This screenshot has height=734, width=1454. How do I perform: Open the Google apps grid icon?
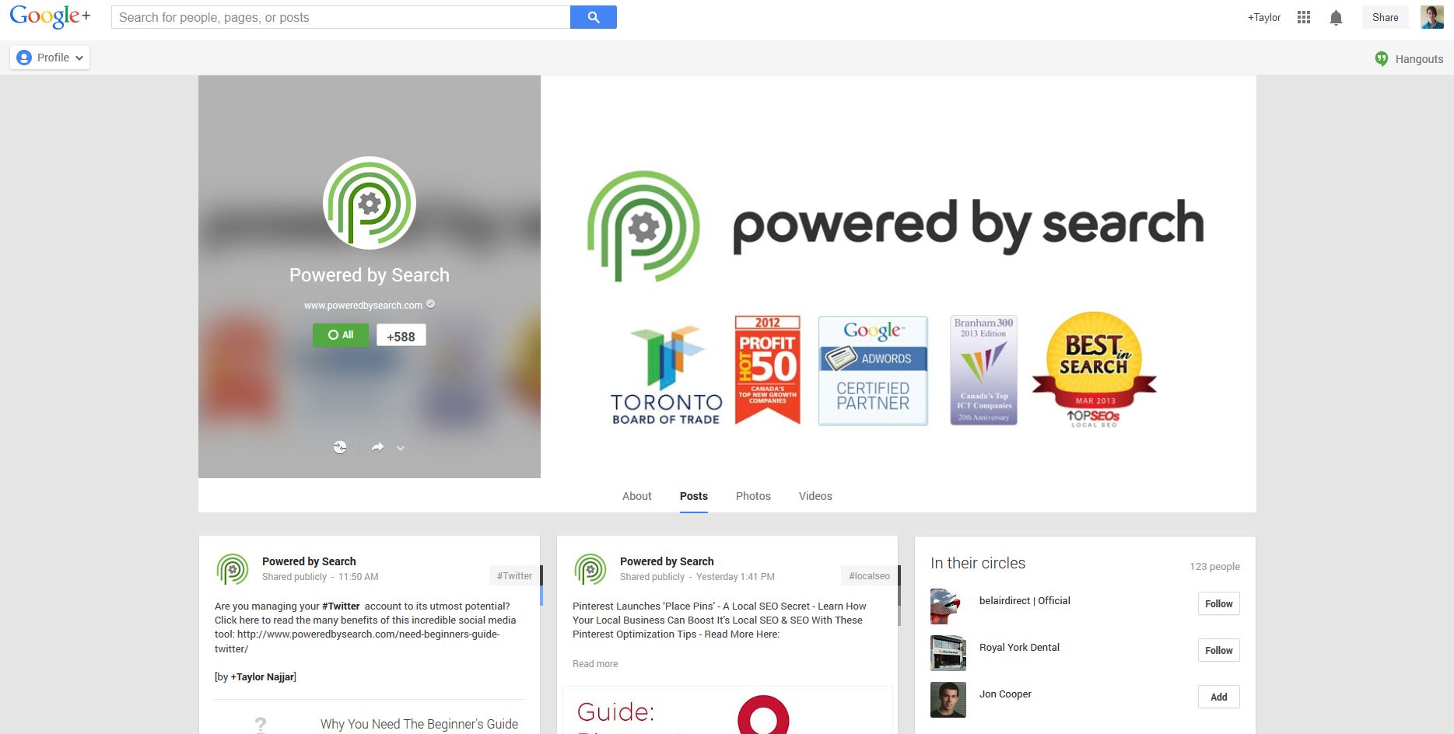click(x=1304, y=17)
